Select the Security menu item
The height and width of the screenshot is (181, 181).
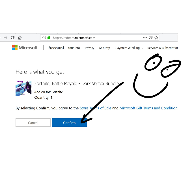104,48
